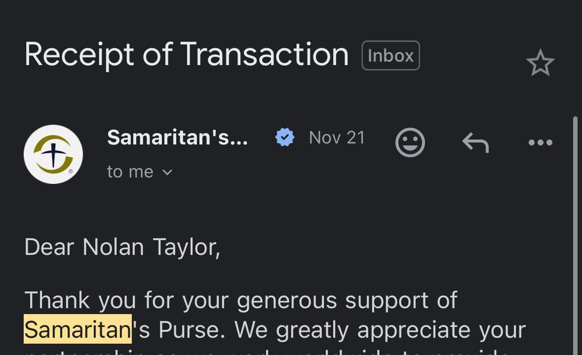Click the highlighted word "Samaritan" in the body
The width and height of the screenshot is (582, 355).
[x=78, y=329]
